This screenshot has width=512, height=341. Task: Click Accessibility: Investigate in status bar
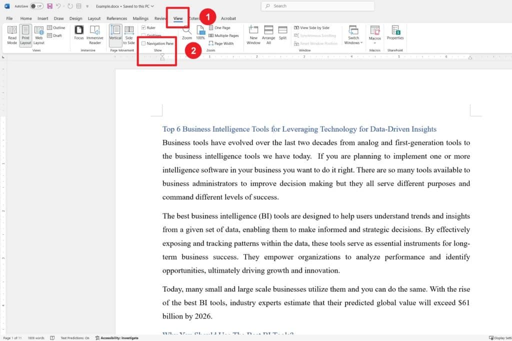[117, 338]
